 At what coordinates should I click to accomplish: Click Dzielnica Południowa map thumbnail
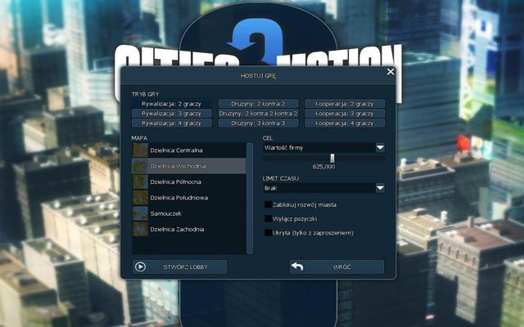pos(140,198)
